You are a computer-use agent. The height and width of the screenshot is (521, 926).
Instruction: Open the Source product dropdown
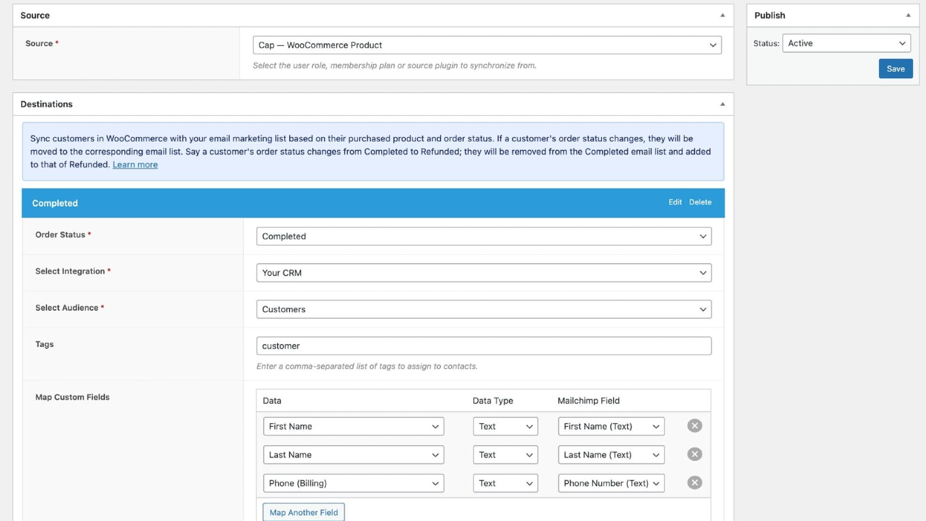pyautogui.click(x=487, y=45)
